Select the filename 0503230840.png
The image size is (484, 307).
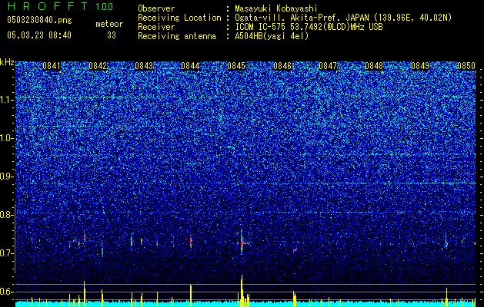click(39, 20)
